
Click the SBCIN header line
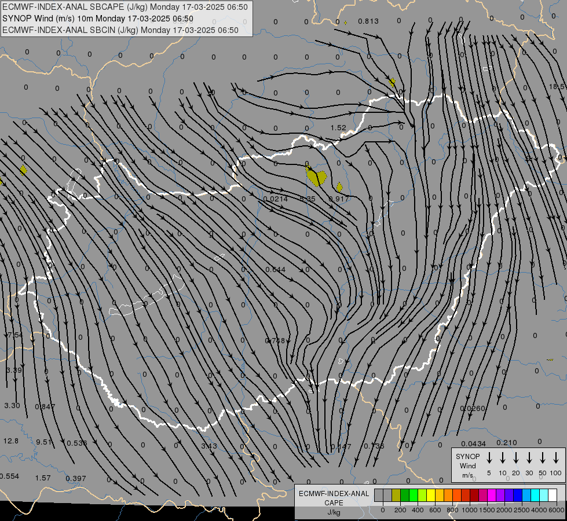(120, 30)
